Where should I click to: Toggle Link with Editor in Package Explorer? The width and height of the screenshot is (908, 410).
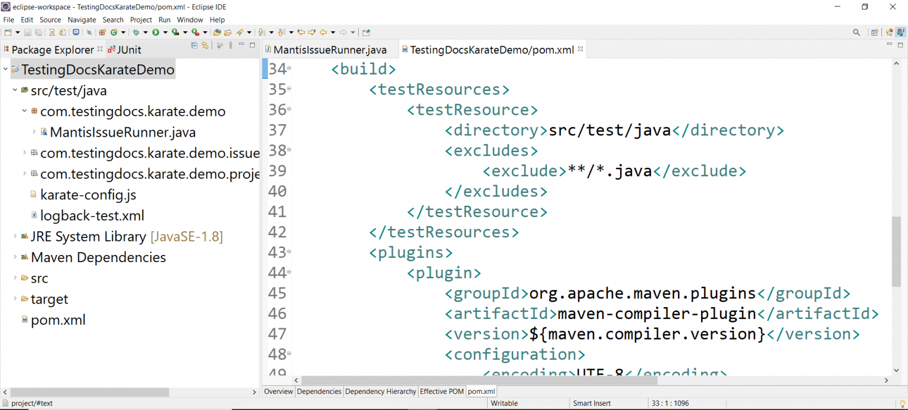(205, 46)
